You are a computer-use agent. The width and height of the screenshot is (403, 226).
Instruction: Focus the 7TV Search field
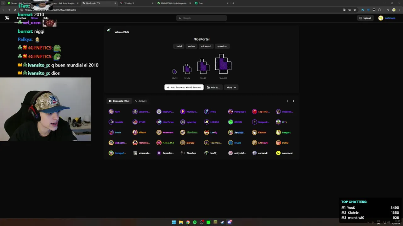tap(201, 18)
